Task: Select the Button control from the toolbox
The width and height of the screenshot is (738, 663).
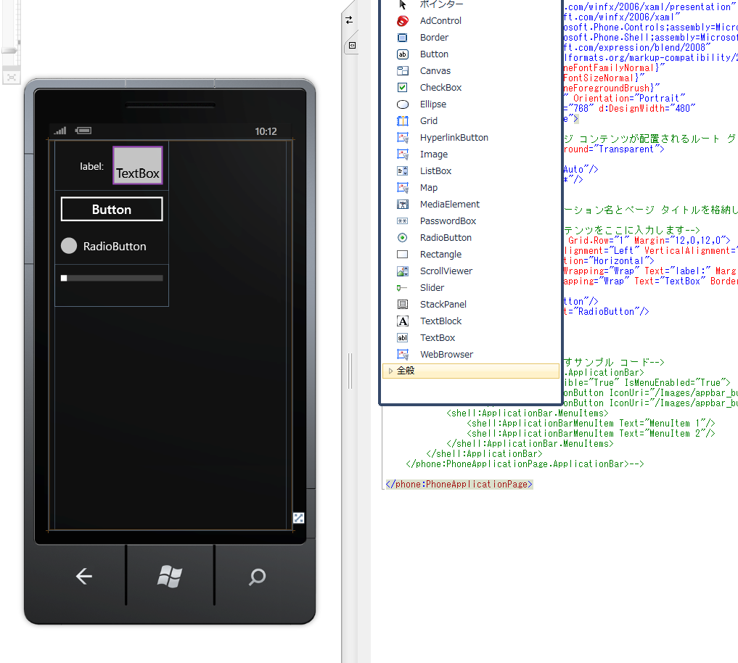Action: pos(435,54)
